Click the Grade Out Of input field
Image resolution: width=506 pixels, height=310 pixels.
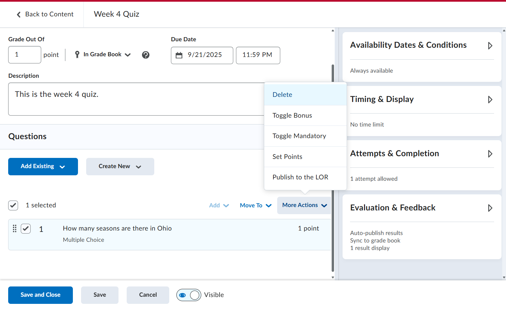coord(25,55)
